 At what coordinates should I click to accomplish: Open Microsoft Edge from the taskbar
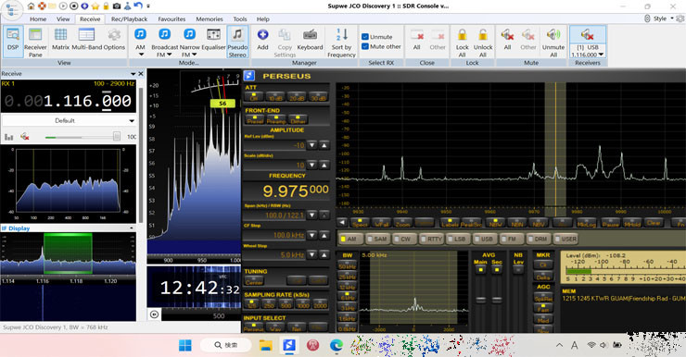coord(336,346)
